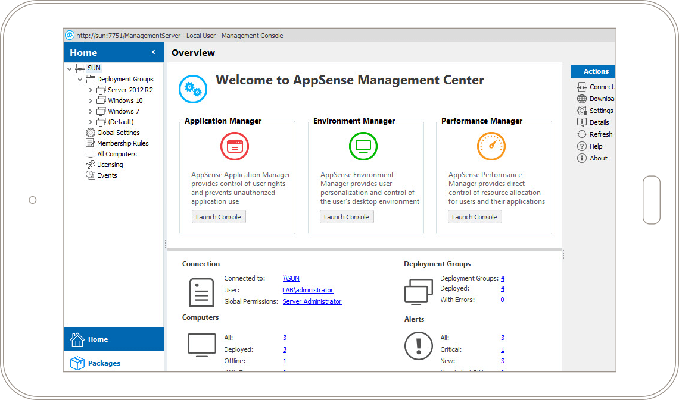Expand the Windows 7 group
The width and height of the screenshot is (679, 400).
91,112
